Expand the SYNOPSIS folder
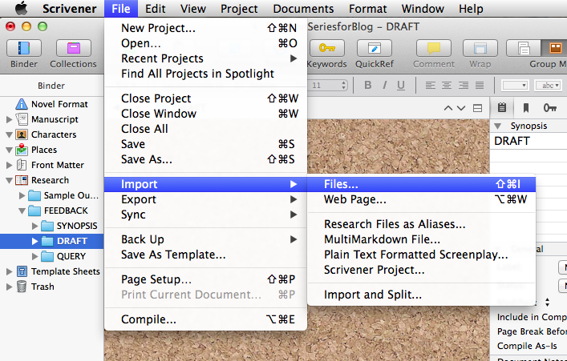This screenshot has height=361, width=567. 34,226
